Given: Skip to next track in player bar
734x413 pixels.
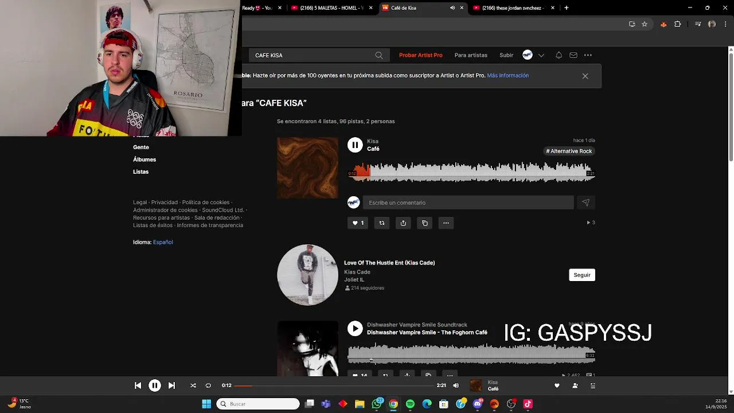Looking at the screenshot, I should [x=171, y=385].
